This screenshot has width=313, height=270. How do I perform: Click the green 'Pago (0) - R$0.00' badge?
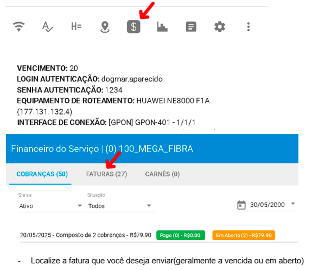pos(180,235)
